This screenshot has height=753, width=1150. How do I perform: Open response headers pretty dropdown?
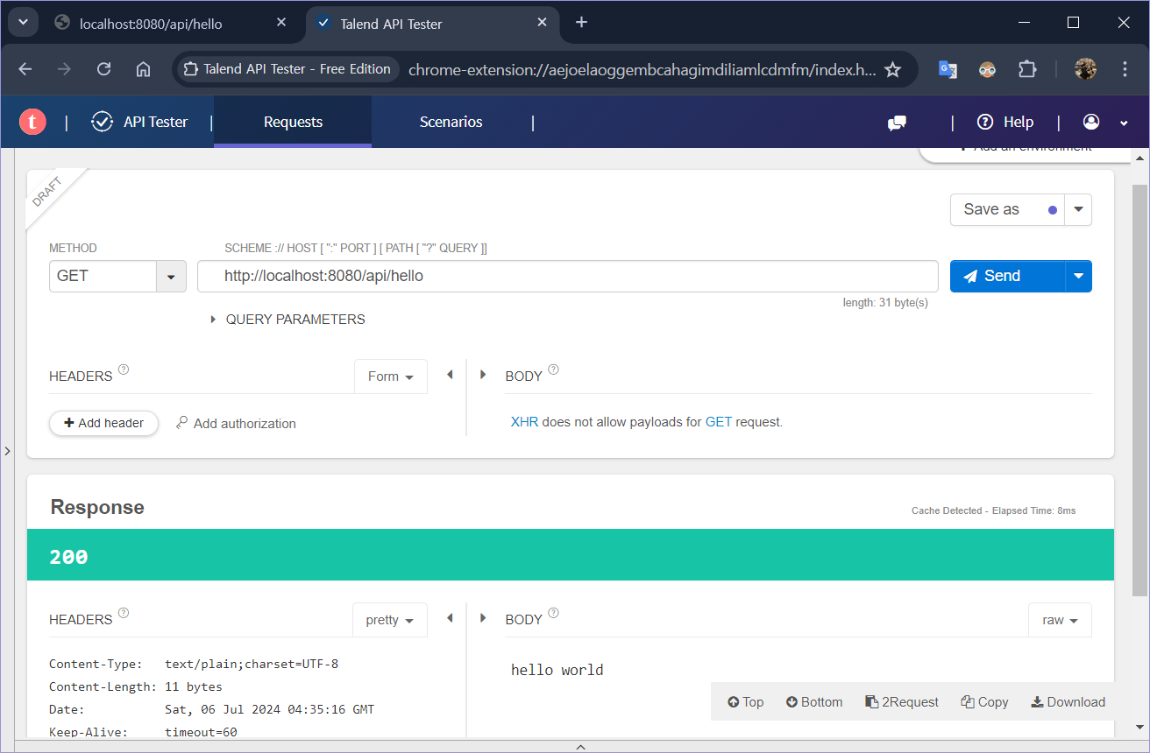click(x=390, y=620)
